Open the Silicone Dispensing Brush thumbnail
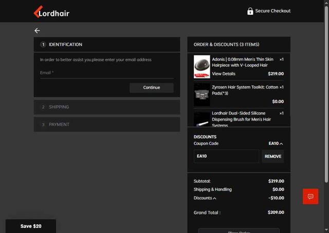 point(202,119)
